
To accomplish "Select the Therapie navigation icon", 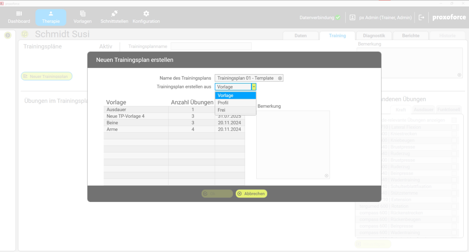I will (x=51, y=14).
